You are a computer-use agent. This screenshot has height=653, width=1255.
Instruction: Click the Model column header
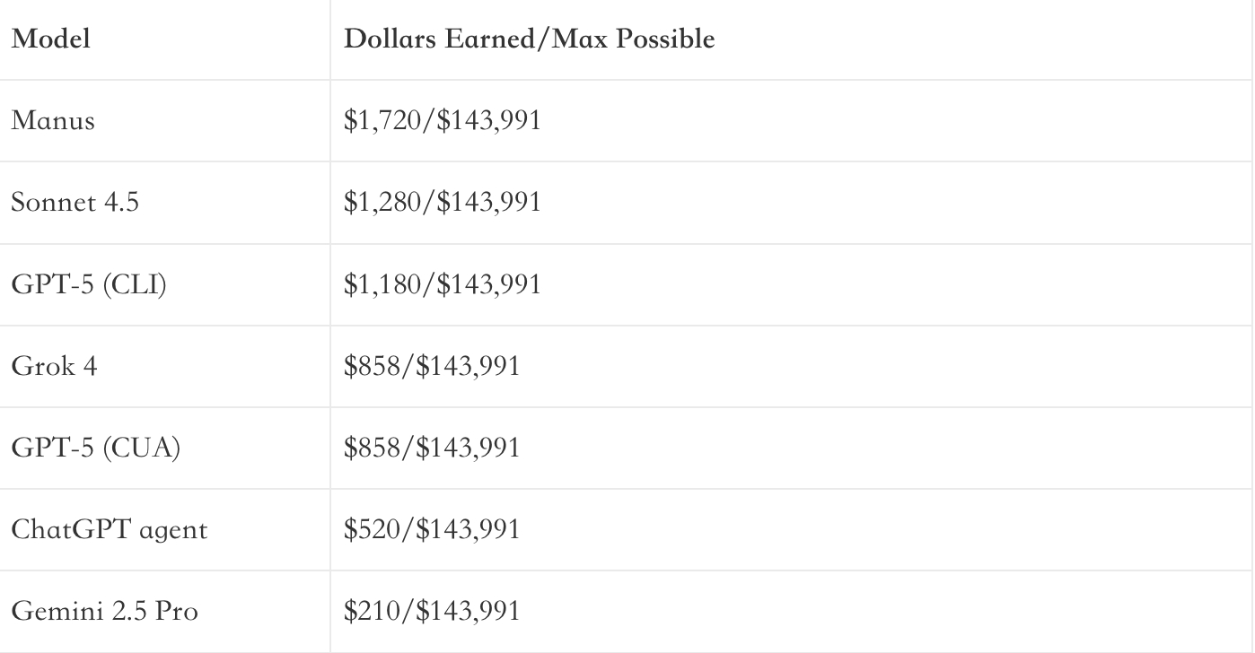pos(50,40)
